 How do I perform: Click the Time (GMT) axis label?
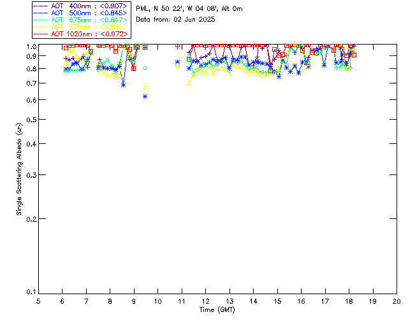[x=217, y=309]
